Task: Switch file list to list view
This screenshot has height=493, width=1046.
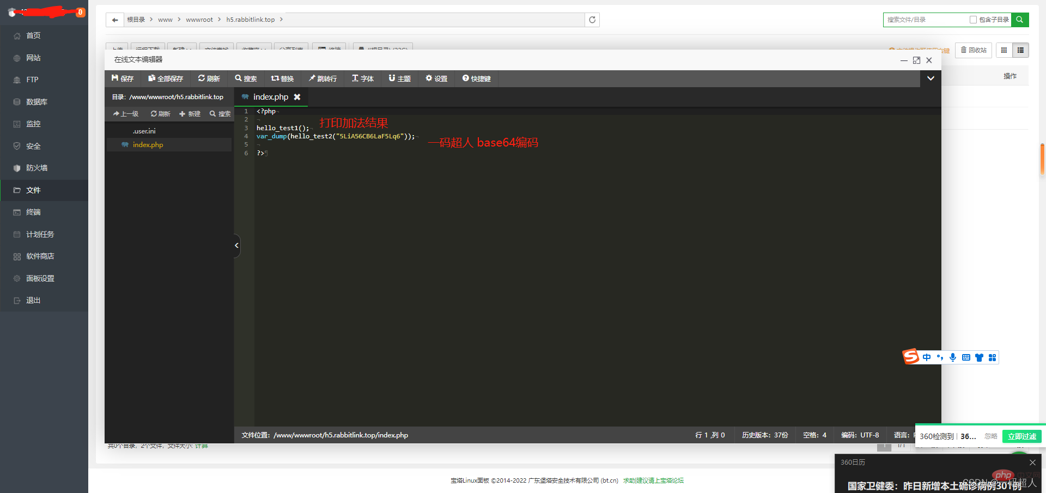Action: (1020, 50)
